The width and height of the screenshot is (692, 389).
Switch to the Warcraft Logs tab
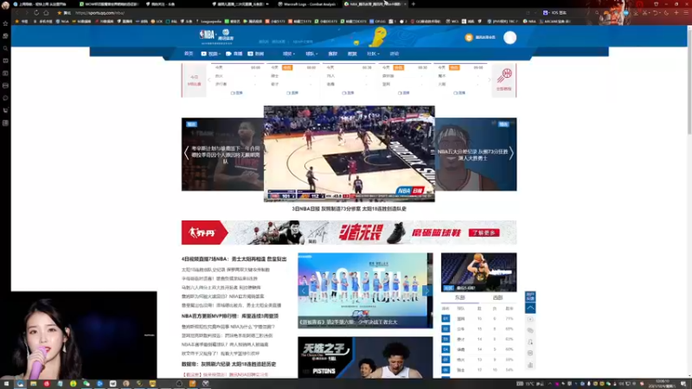[307, 4]
